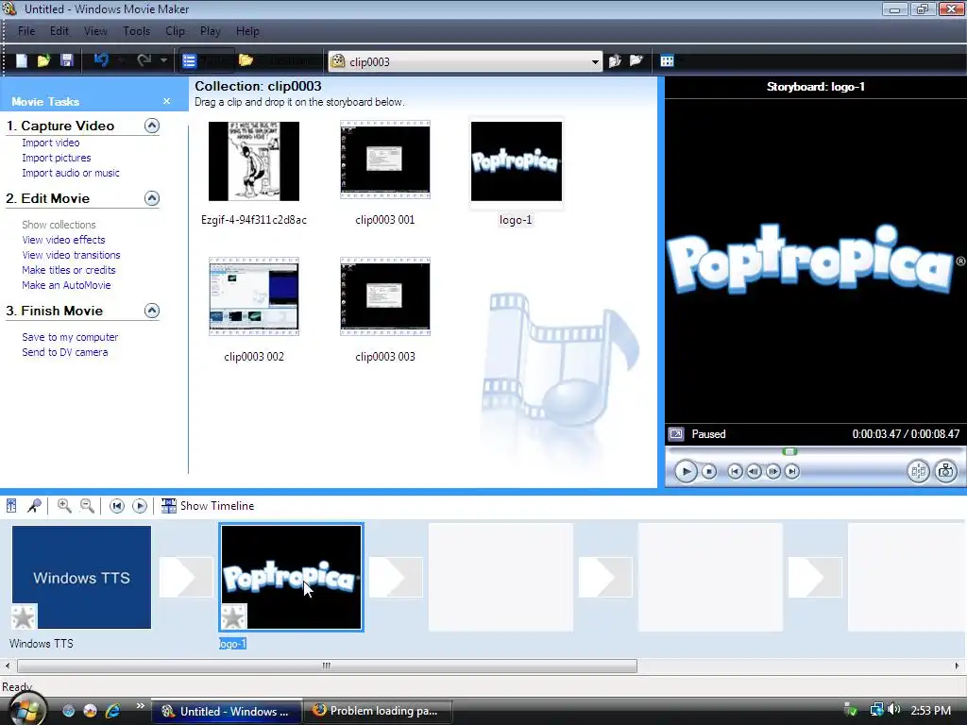Click the preview seek bar handle
This screenshot has height=725, width=967.
tap(790, 451)
